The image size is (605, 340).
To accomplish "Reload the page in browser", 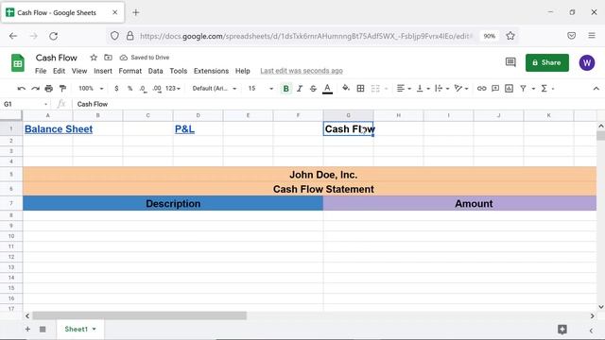I will point(53,36).
